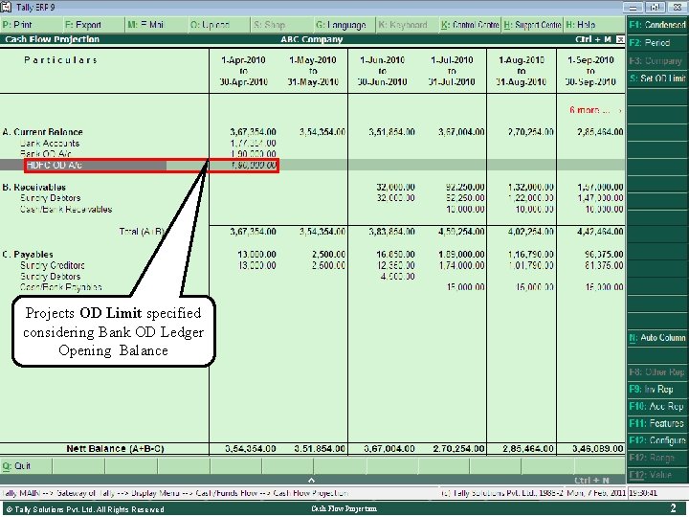Select 'B. Receivables' heading

coord(34,188)
